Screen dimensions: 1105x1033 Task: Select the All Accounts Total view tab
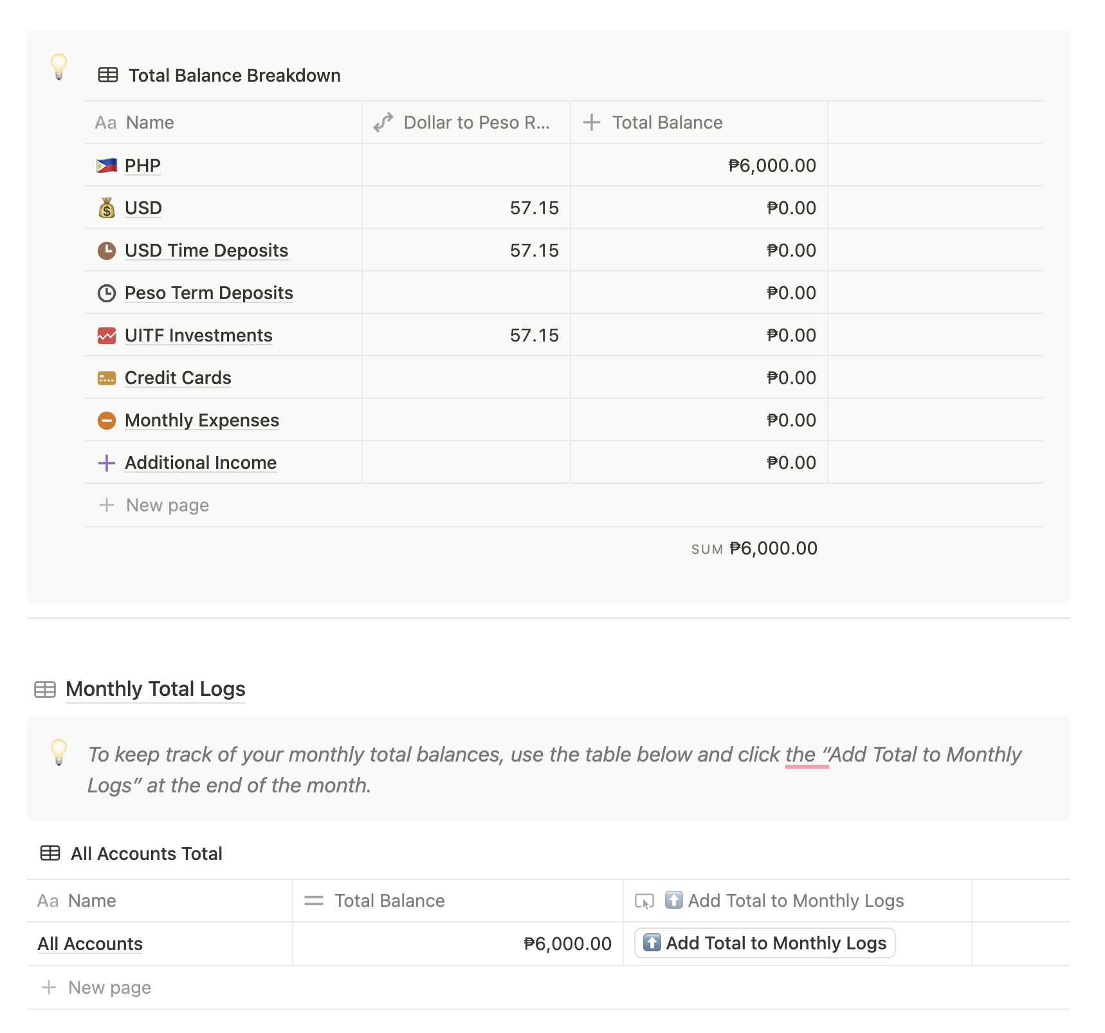131,854
